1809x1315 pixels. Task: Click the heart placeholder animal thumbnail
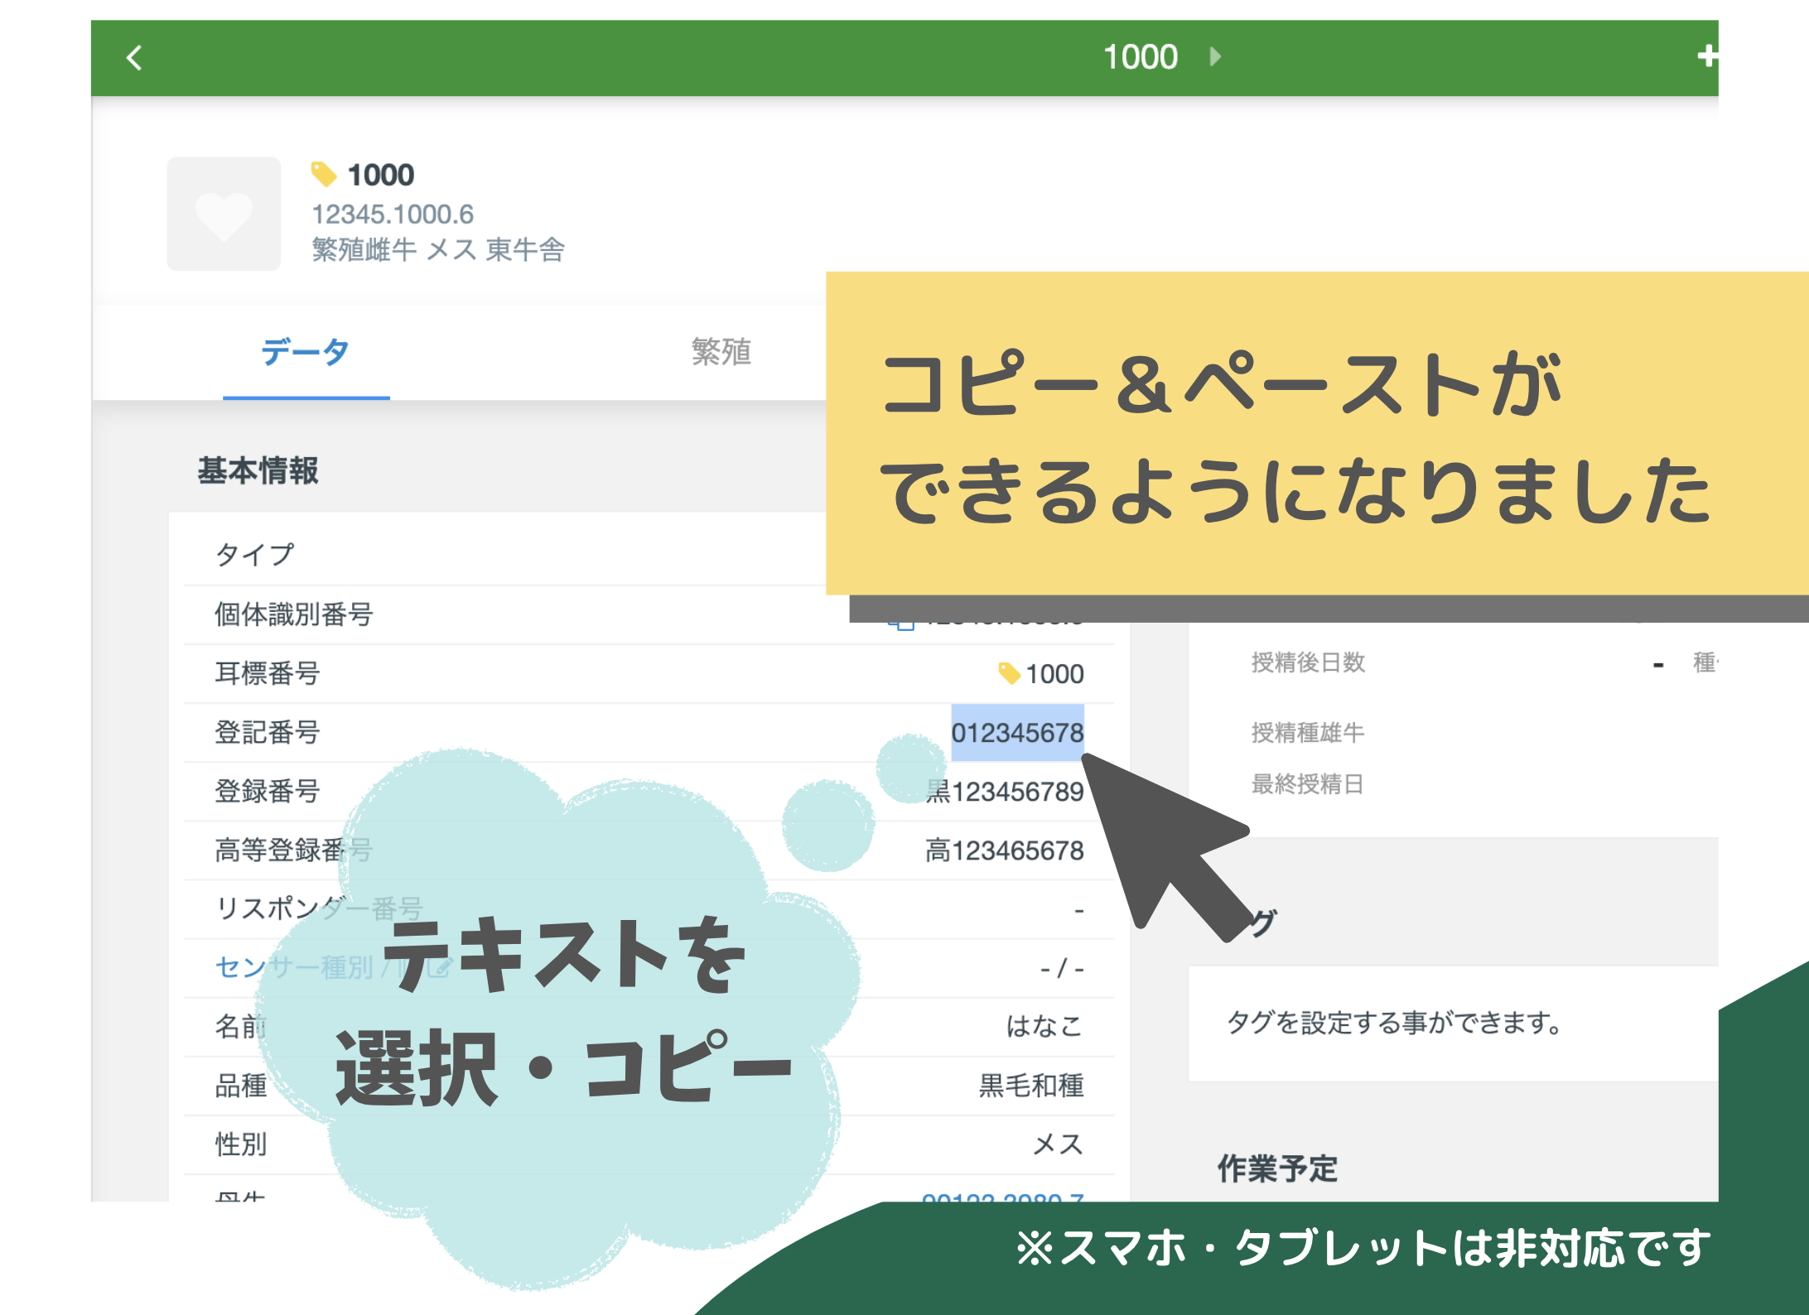224,214
